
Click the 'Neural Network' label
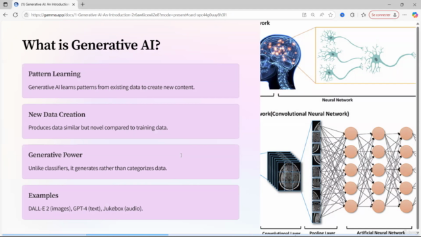[x=337, y=100]
